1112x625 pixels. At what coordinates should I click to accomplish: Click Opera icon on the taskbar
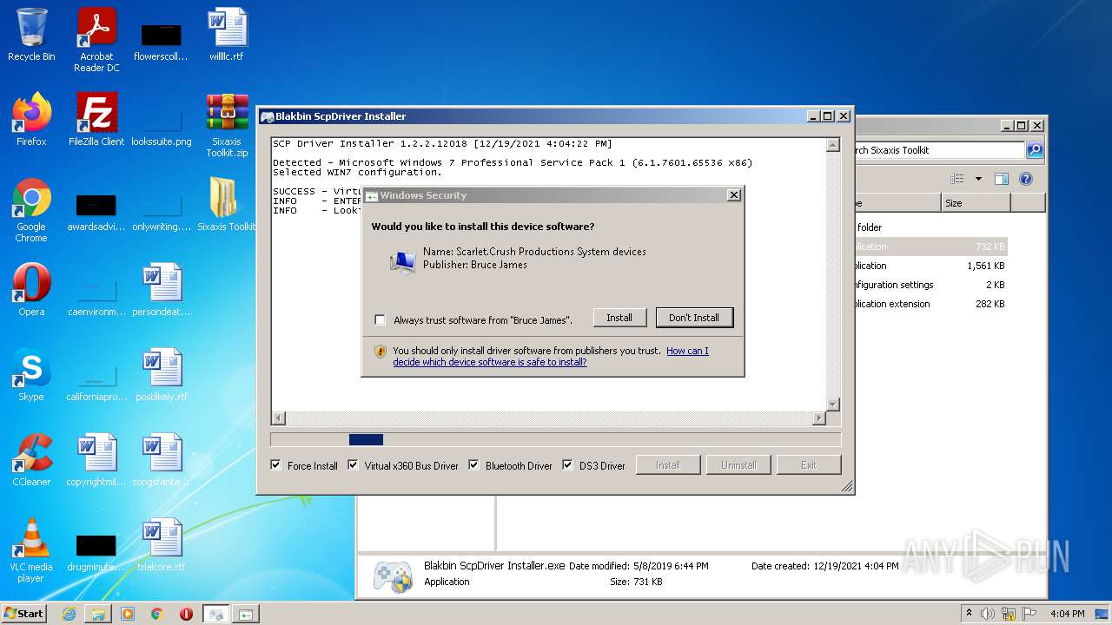[x=186, y=614]
